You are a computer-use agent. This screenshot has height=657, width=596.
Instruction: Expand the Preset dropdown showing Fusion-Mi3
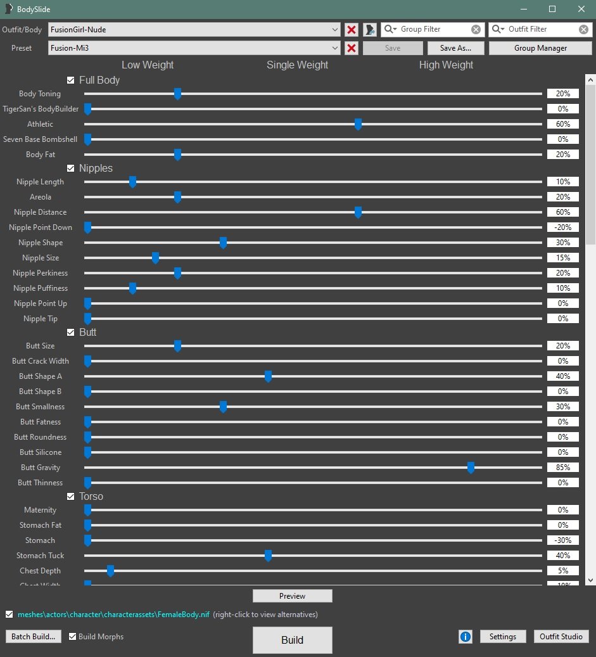click(x=335, y=48)
